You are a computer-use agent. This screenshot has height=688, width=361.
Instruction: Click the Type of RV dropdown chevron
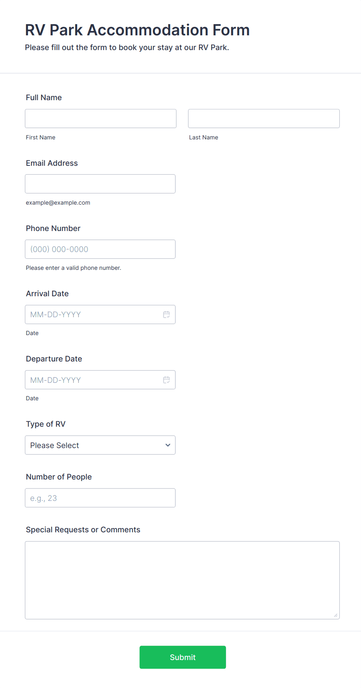pos(168,445)
